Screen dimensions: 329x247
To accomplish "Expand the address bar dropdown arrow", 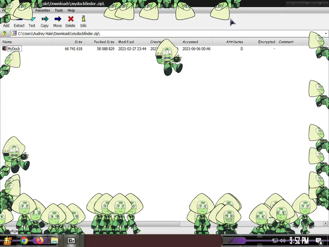I will tap(326, 33).
